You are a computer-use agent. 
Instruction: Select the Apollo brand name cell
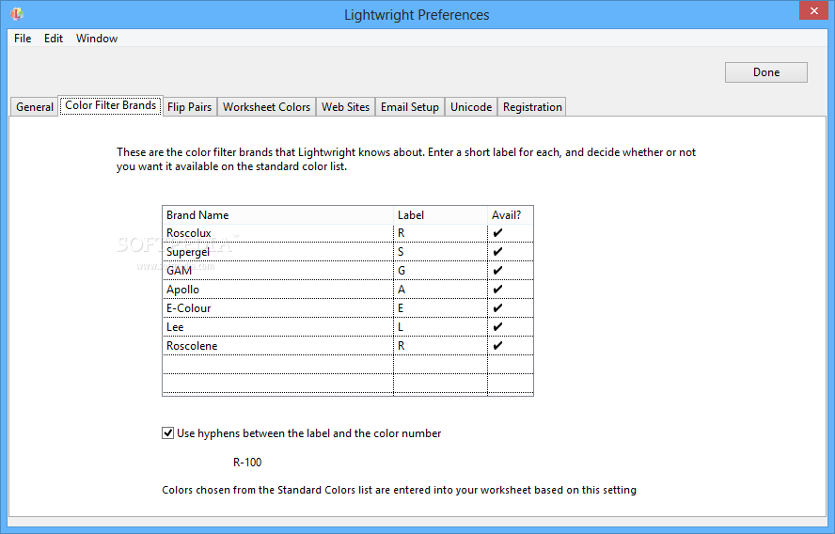278,290
